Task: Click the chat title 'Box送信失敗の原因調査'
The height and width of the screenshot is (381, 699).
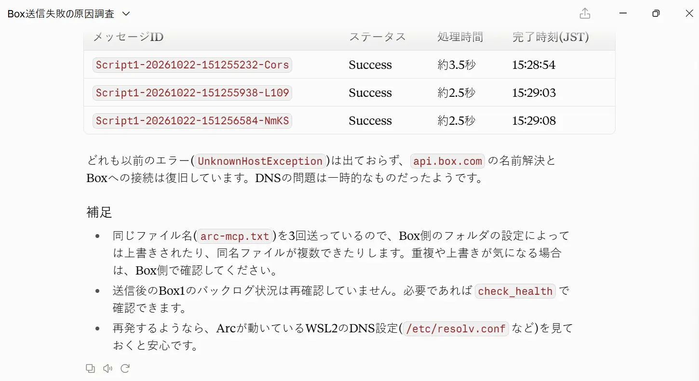Action: (61, 14)
